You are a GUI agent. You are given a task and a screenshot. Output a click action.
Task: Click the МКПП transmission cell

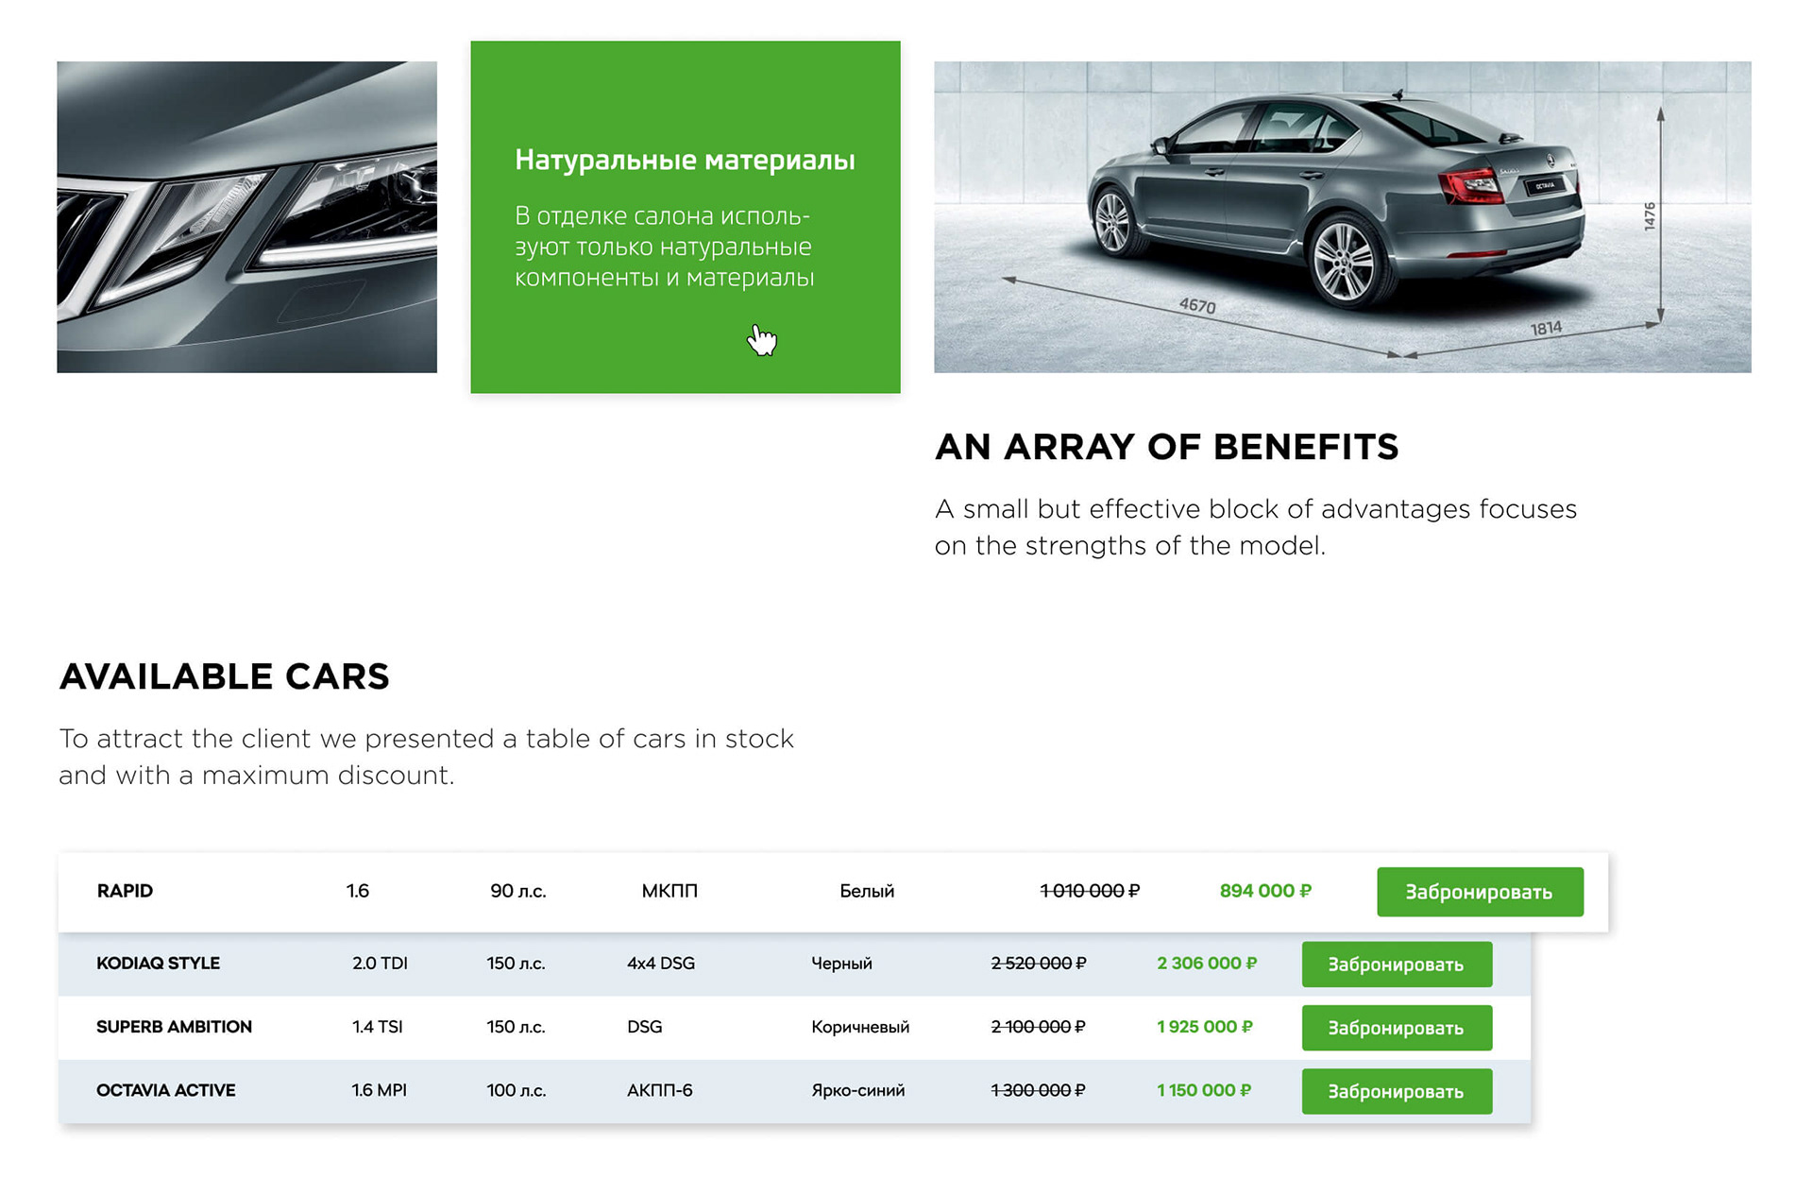(669, 891)
